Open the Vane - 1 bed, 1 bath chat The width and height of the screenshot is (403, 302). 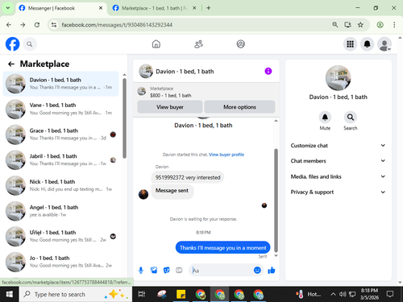click(x=60, y=109)
